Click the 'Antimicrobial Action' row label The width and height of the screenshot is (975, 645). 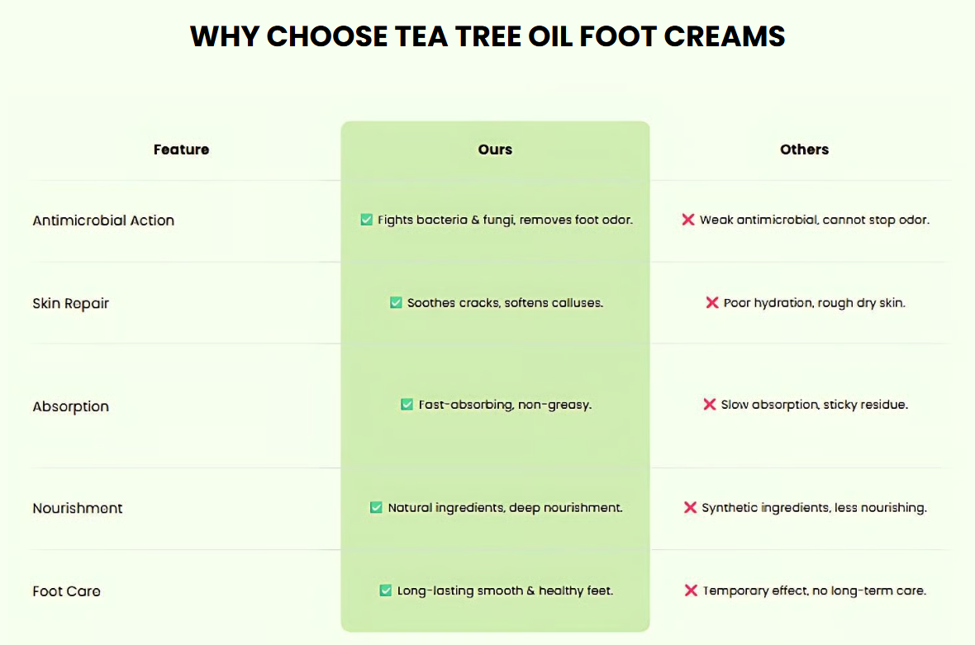[103, 221]
